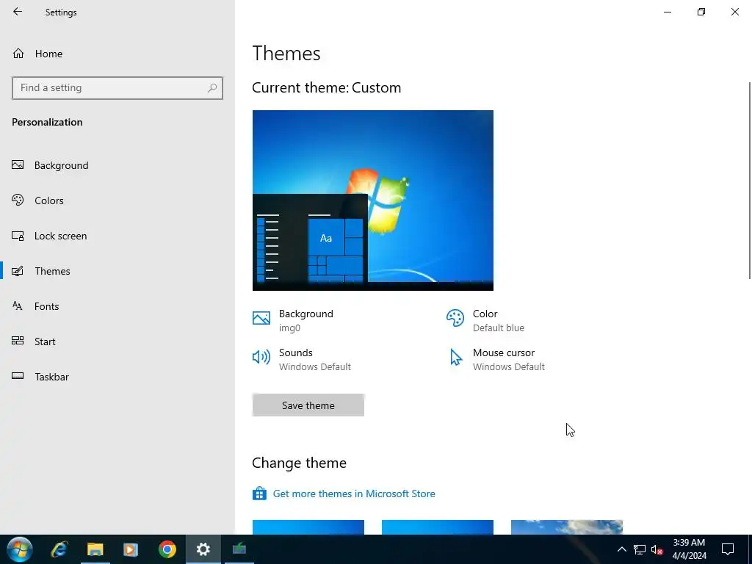Click the Background picture icon under the preview
The height and width of the screenshot is (564, 752).
261,318
